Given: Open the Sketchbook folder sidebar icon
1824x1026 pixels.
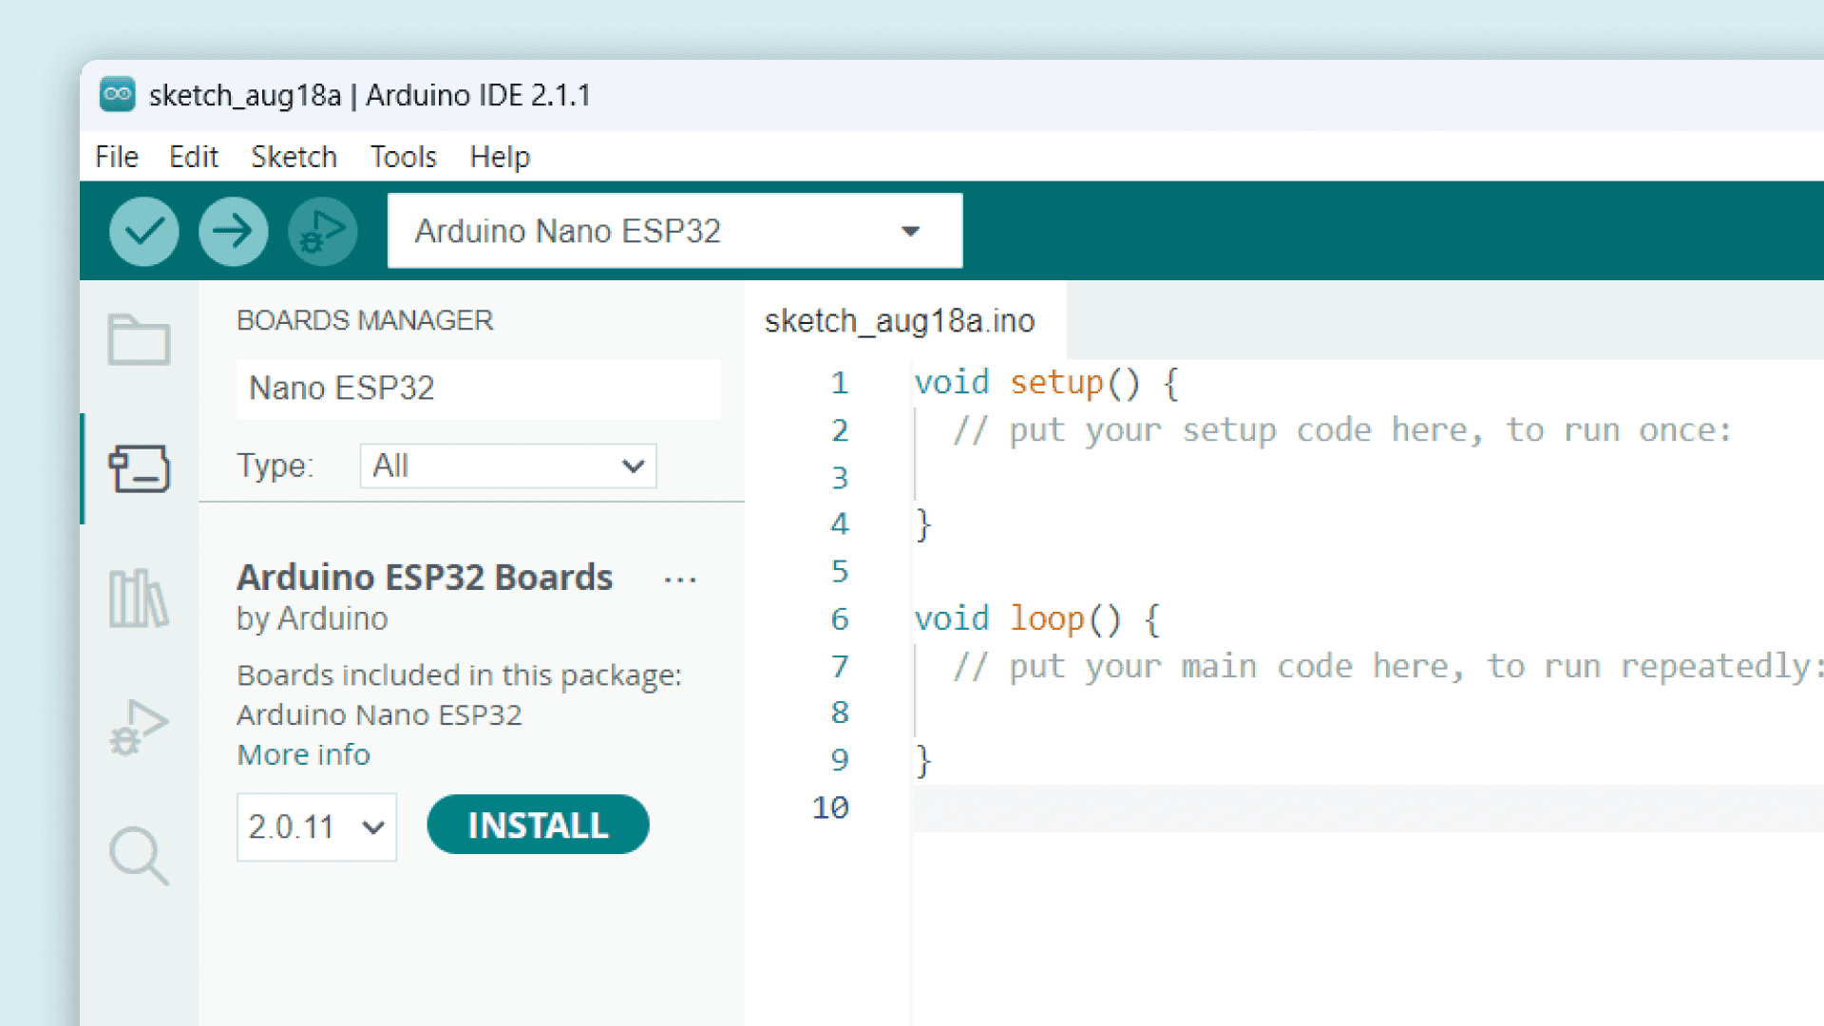Looking at the screenshot, I should tap(139, 339).
